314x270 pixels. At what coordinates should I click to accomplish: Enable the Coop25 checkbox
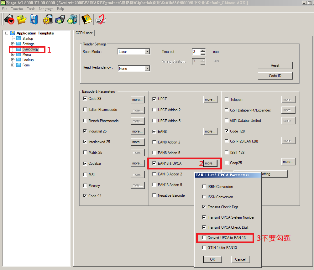pos(227,163)
